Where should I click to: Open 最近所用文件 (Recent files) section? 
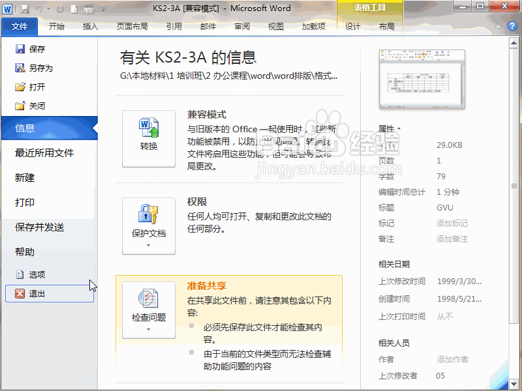coord(44,153)
